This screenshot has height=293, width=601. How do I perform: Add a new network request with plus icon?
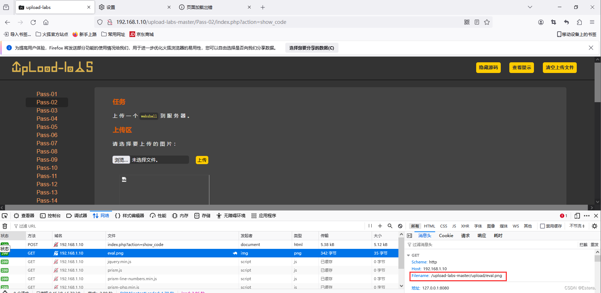tap(380, 226)
